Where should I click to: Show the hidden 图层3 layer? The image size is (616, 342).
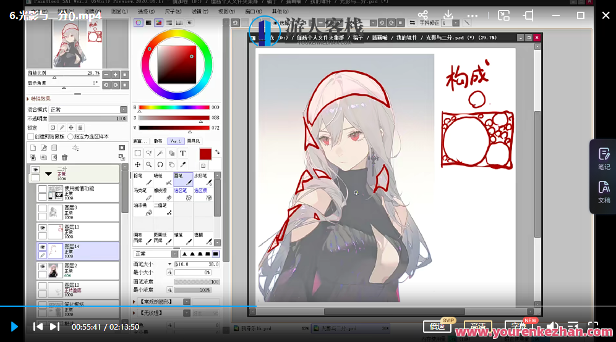(x=43, y=208)
